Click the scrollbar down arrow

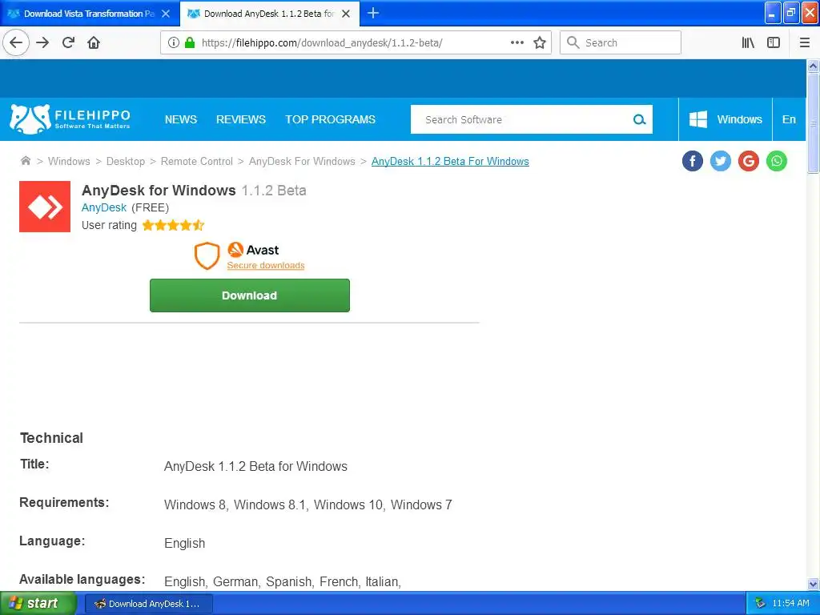pyautogui.click(x=813, y=584)
